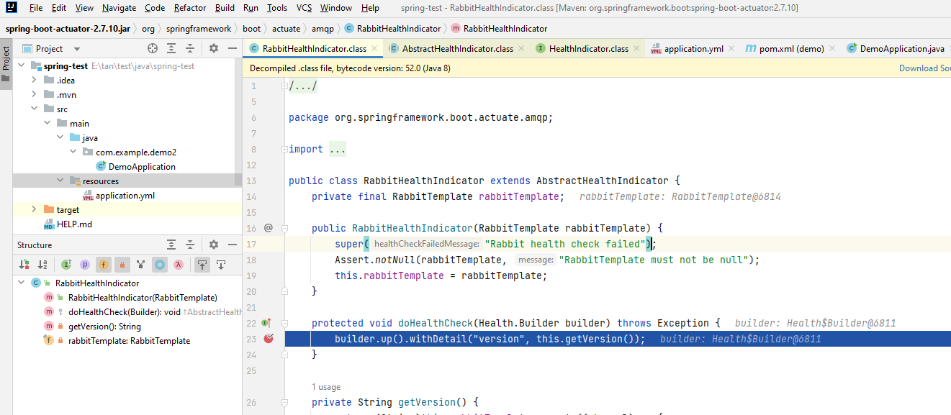The height and width of the screenshot is (415, 951).
Task: Toggle Show Properties in Structure panel
Action: pos(85,265)
